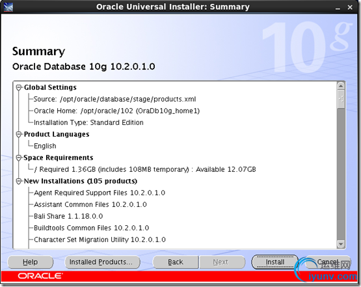Click the Product Languages heading
This screenshot has height=287, width=361.
pos(57,134)
